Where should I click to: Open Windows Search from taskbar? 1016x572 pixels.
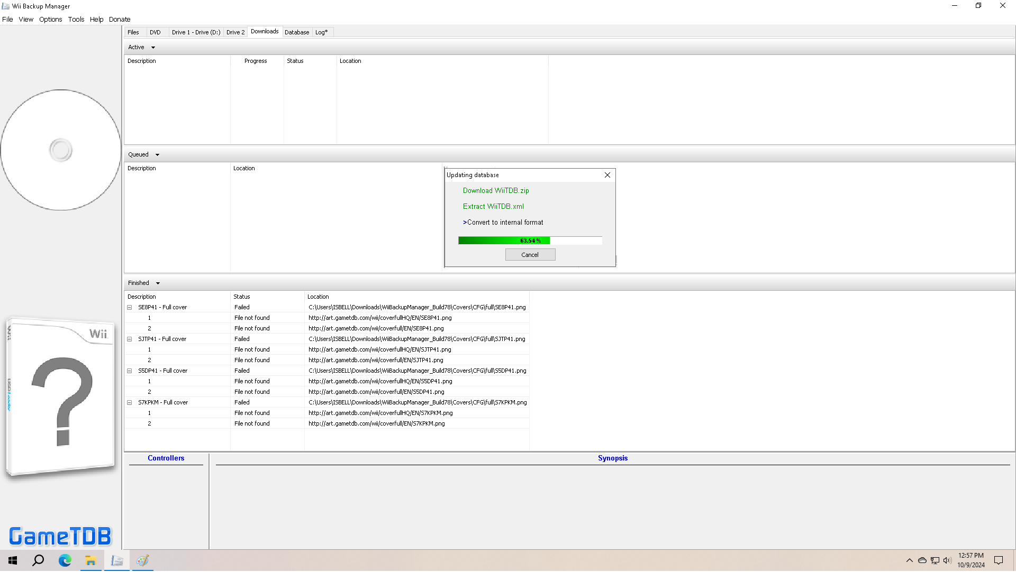pos(38,561)
